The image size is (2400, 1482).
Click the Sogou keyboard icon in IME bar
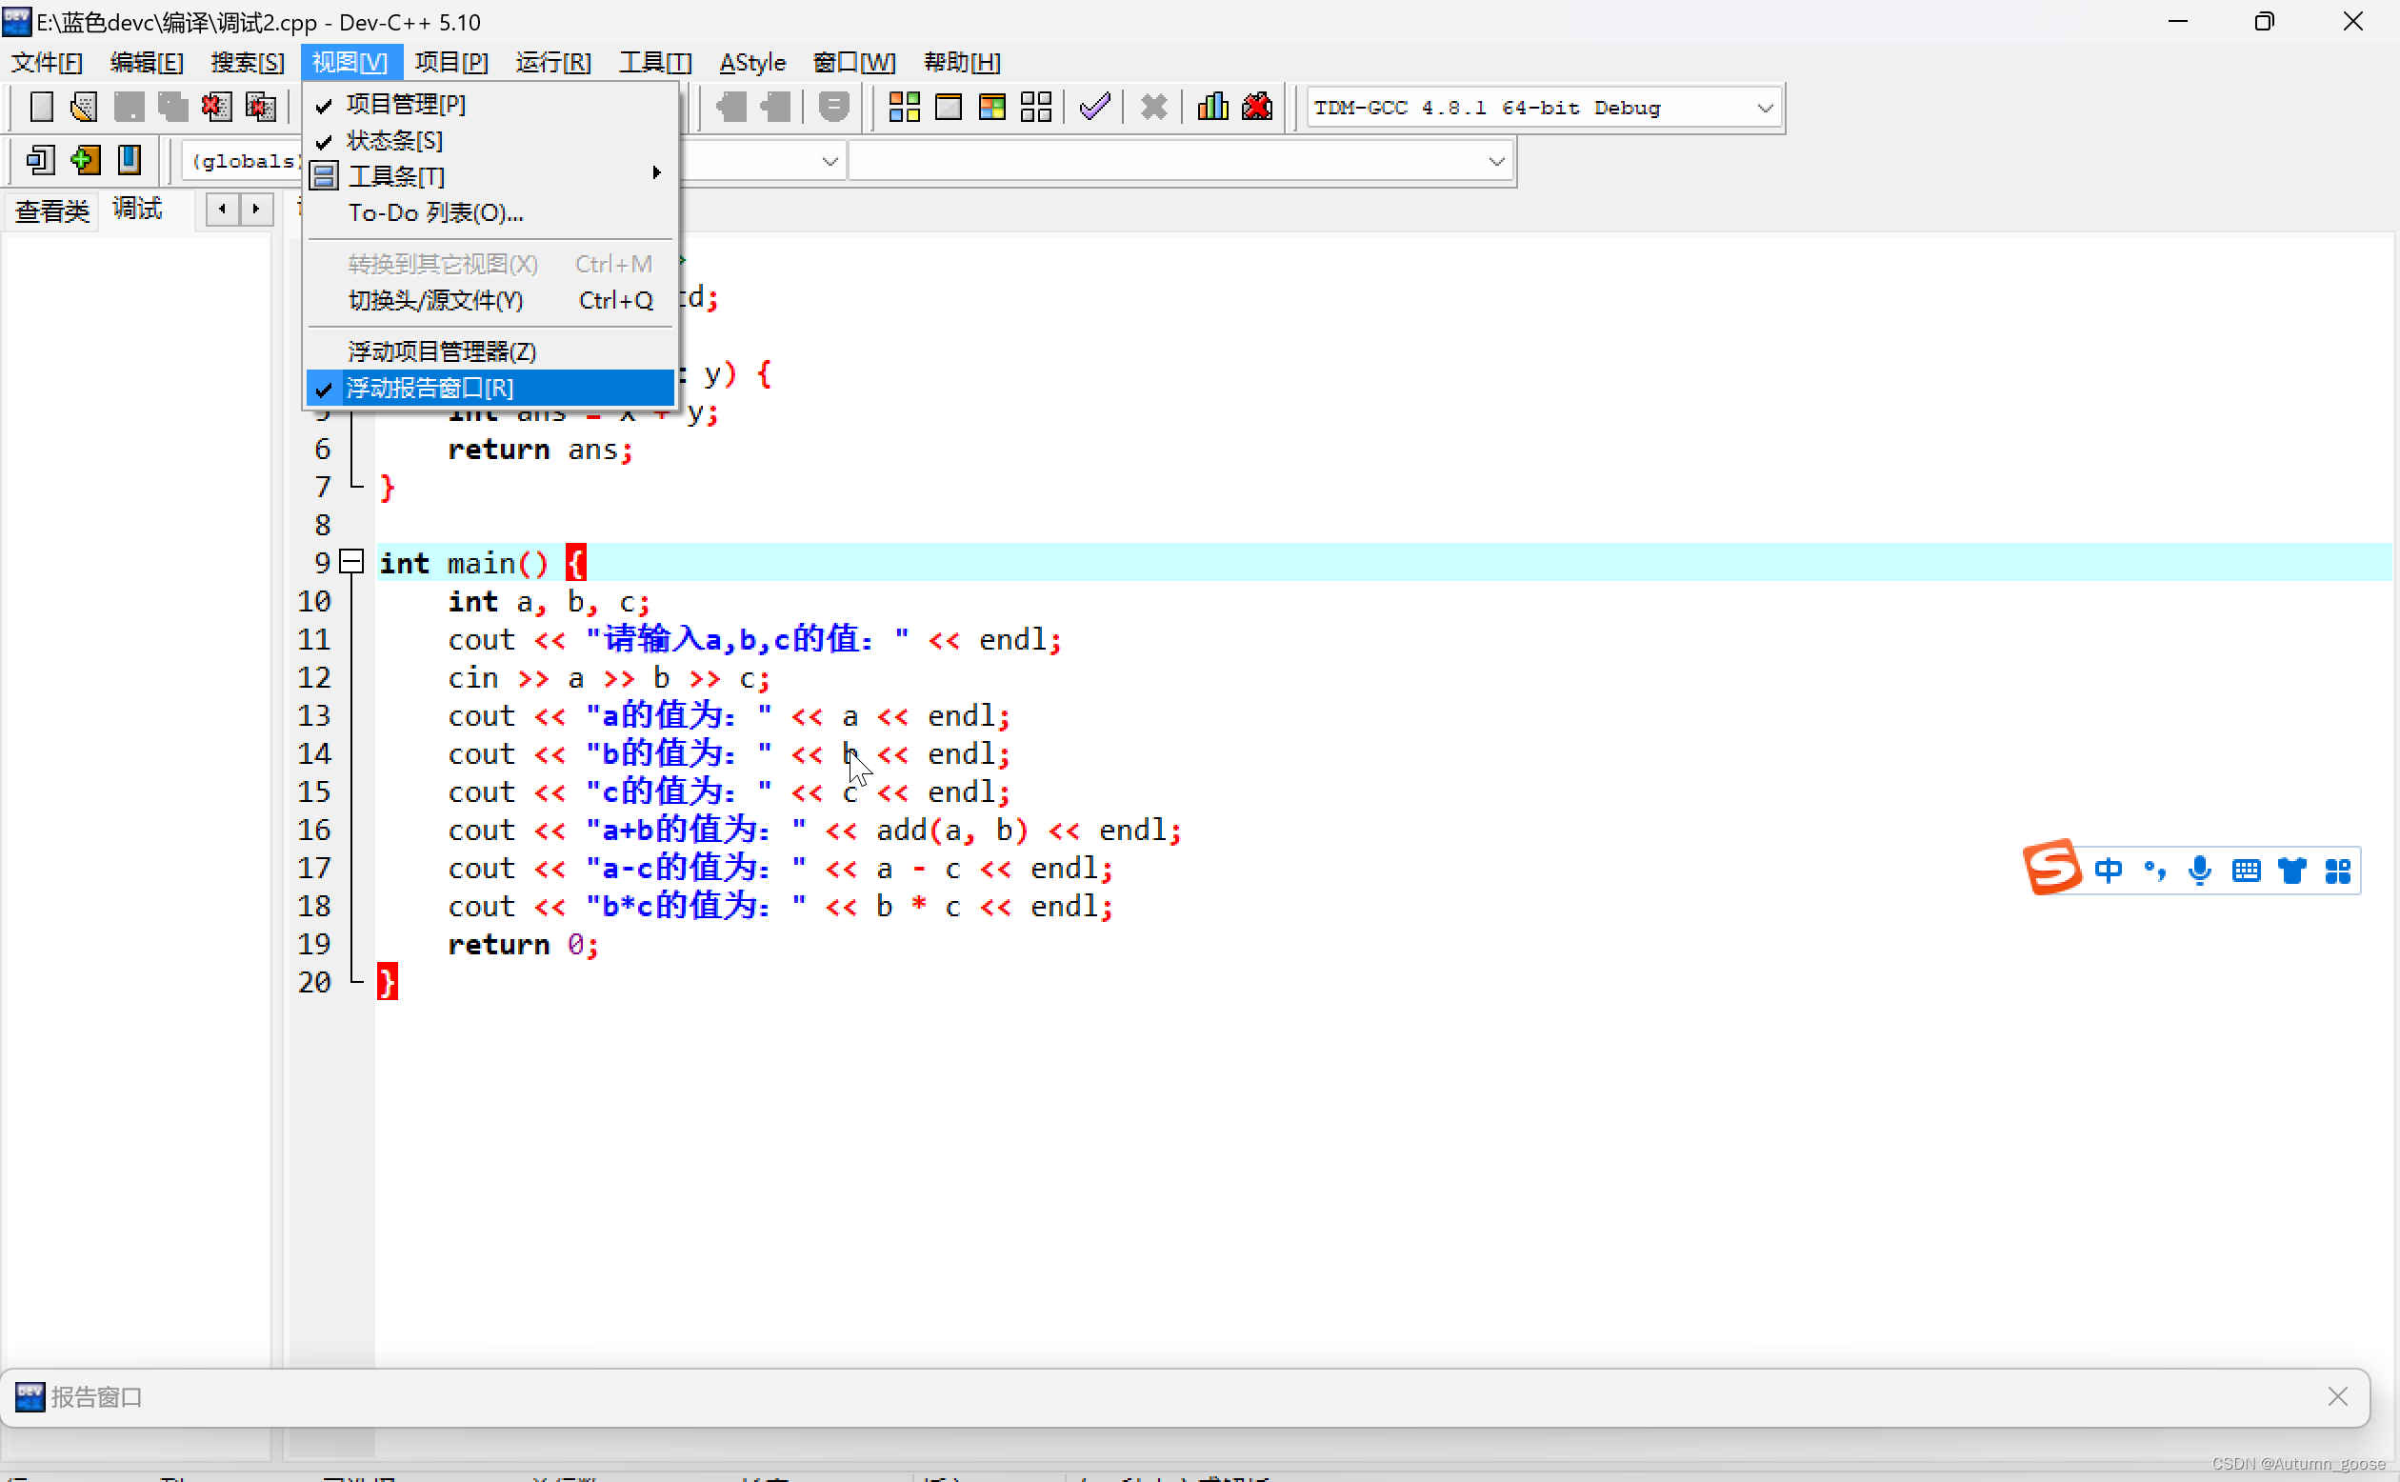pos(2245,870)
